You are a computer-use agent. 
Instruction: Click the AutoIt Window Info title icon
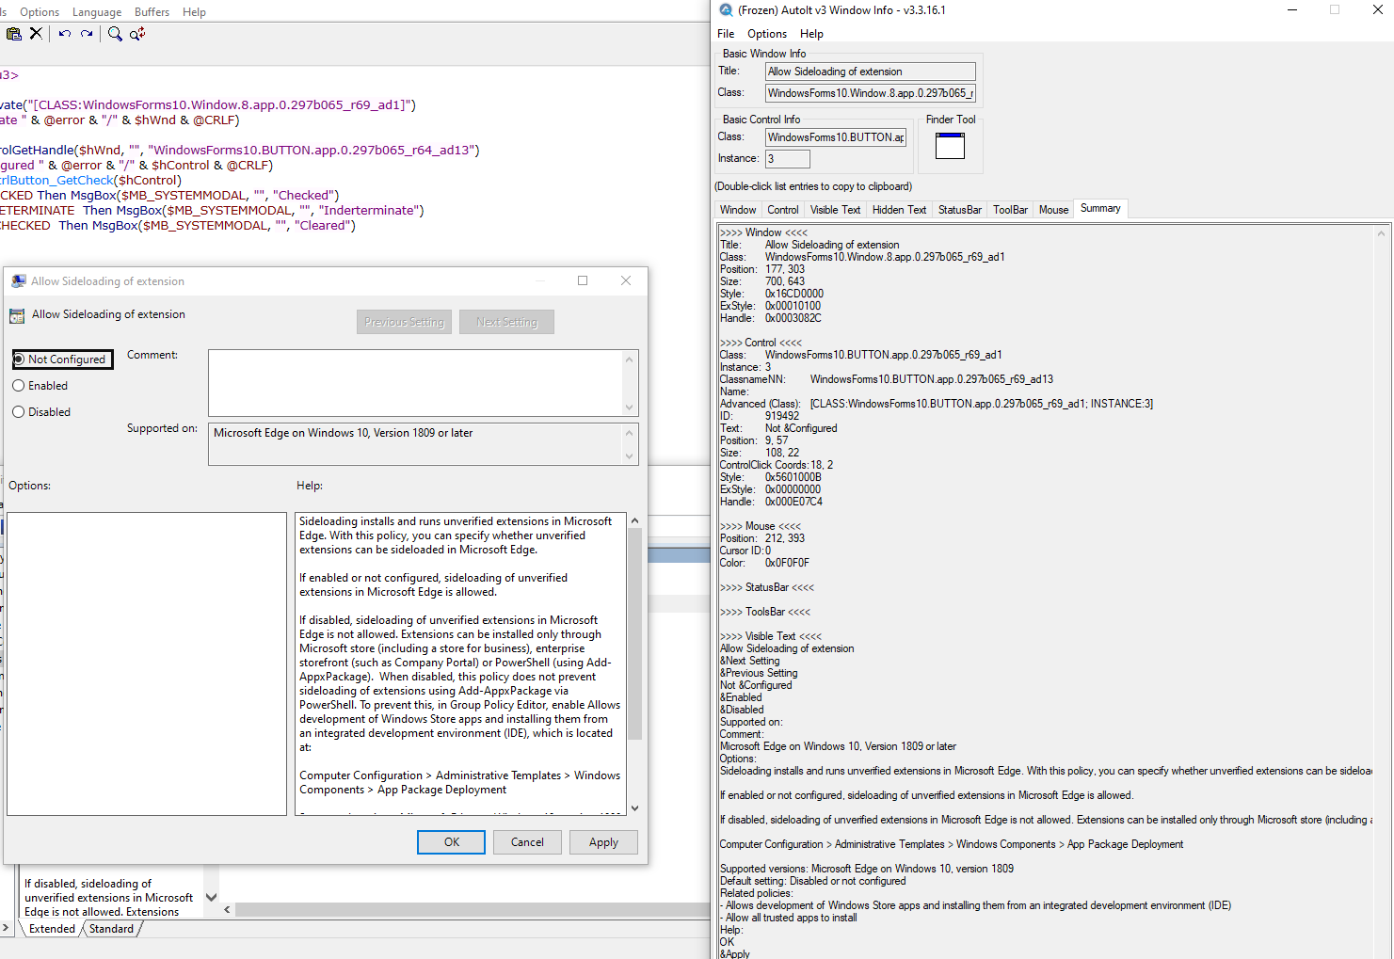pyautogui.click(x=726, y=9)
